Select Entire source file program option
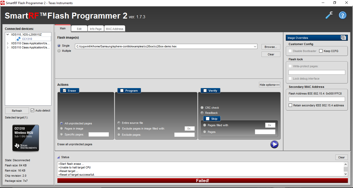Screen dimensions: 353x188 119,123
